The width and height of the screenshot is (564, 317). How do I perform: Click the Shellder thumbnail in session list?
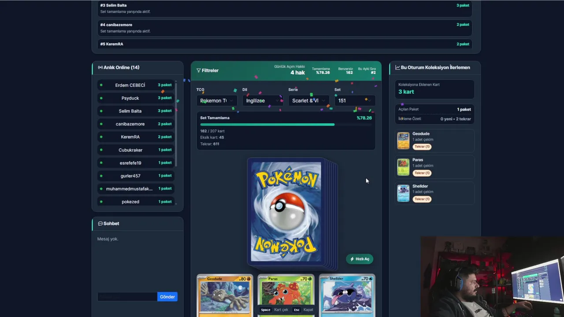403,193
